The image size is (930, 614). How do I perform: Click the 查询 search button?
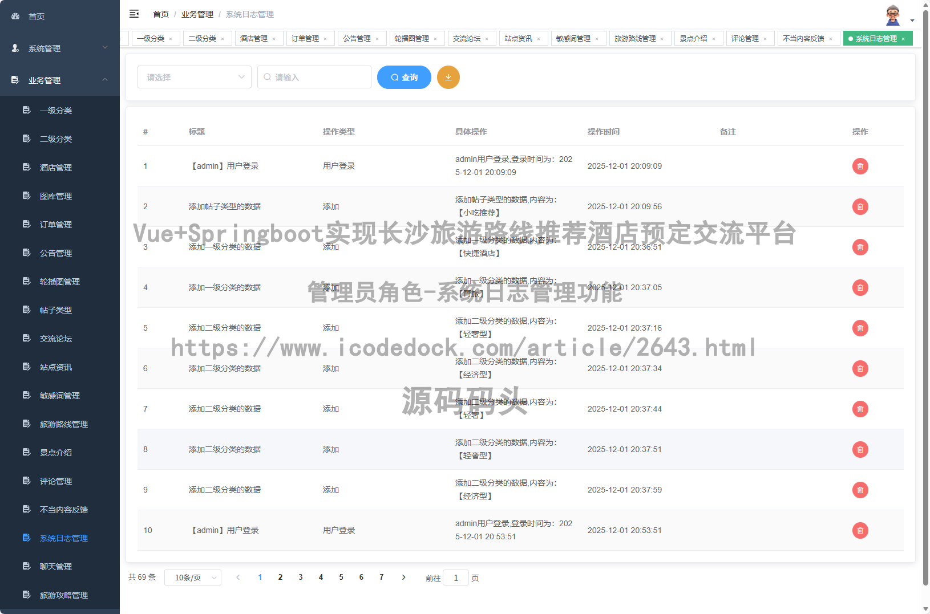(x=404, y=77)
